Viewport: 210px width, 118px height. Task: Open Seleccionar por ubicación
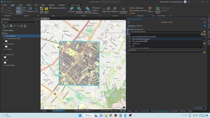click(88, 10)
